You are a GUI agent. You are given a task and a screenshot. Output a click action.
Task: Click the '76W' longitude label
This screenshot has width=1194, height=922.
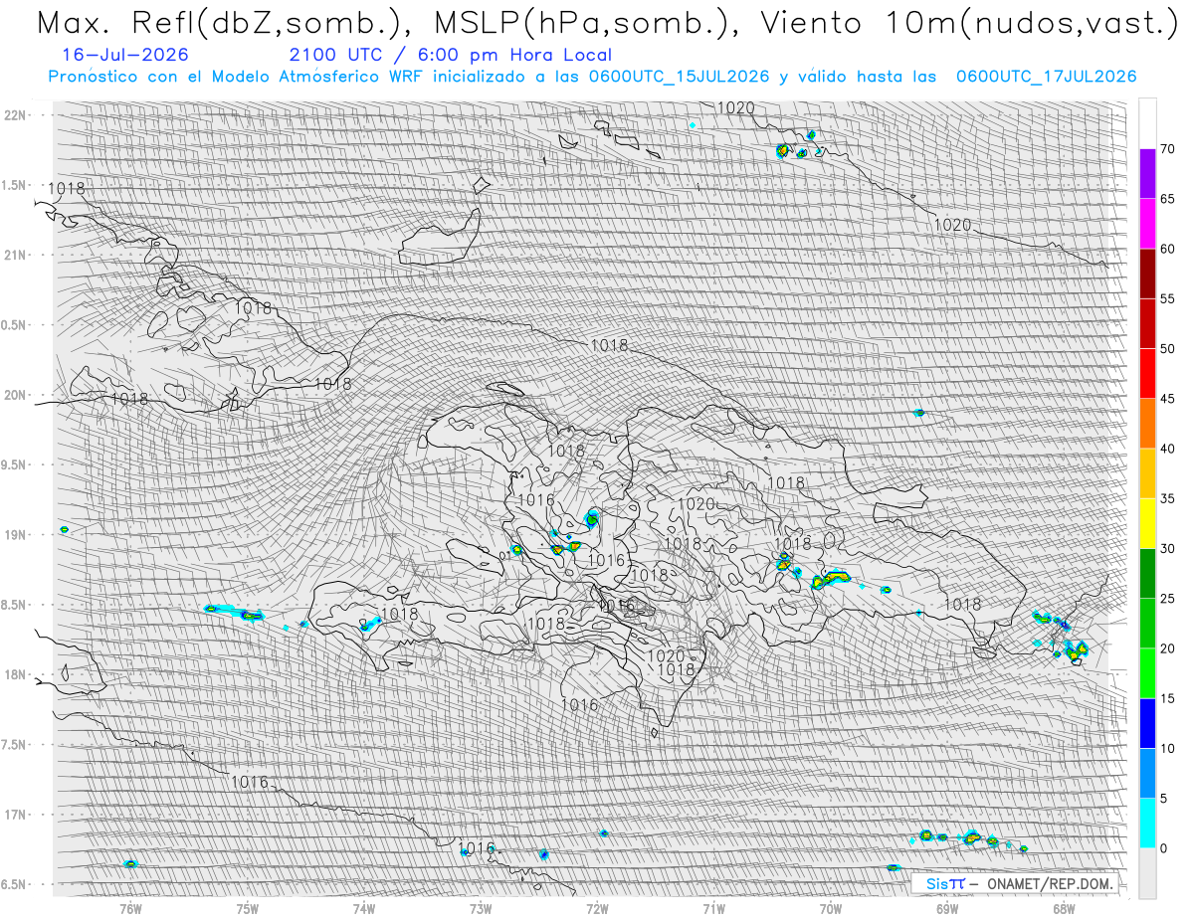[130, 907]
